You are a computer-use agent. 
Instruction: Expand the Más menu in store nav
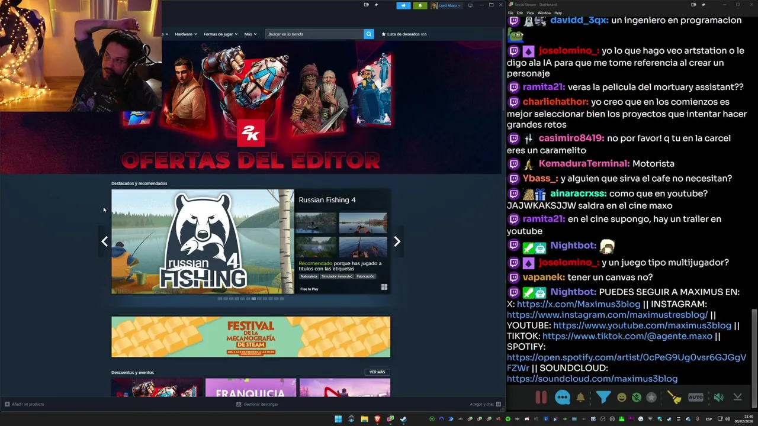(250, 34)
